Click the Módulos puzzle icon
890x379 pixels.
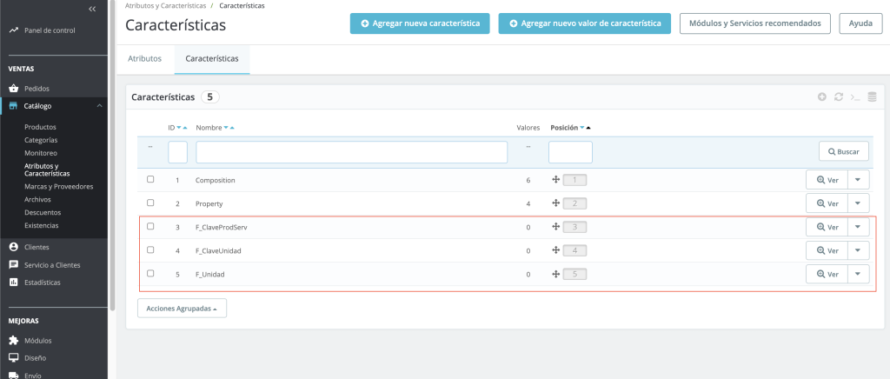pyautogui.click(x=14, y=341)
